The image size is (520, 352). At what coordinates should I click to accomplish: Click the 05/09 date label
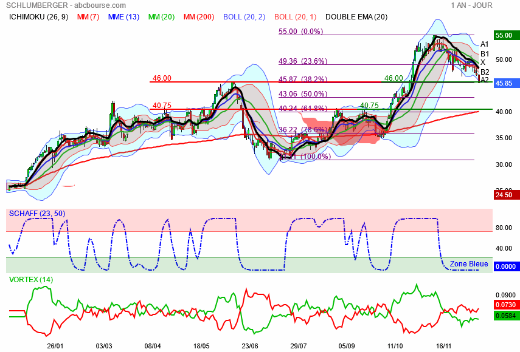click(347, 347)
